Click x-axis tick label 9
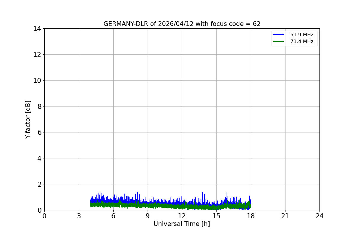 (148, 216)
